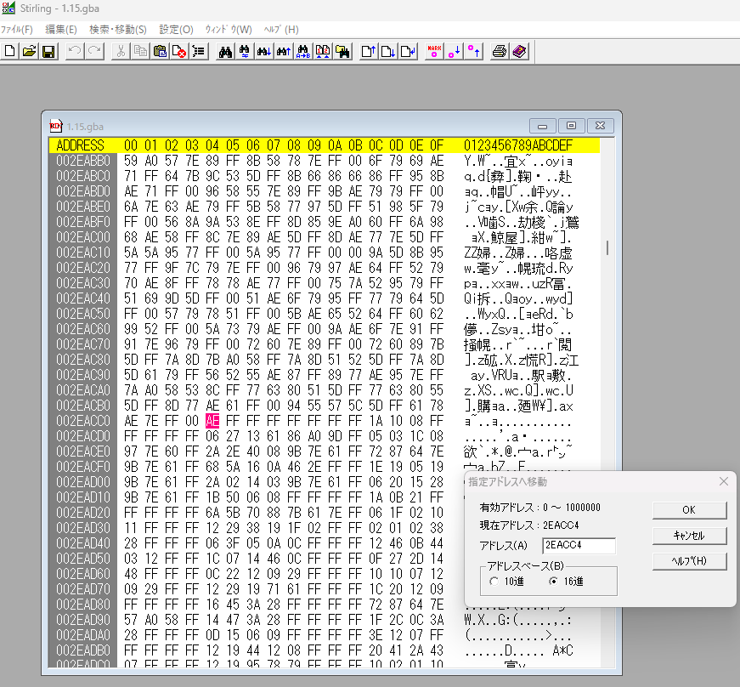Image resolution: width=740 pixels, height=687 pixels.
Task: Click the highlighted AE byte at 002EACC0
Action: click(212, 421)
